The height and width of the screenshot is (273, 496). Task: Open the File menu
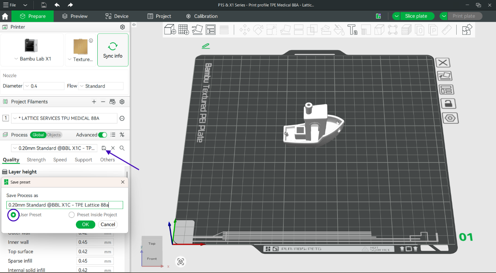pyautogui.click(x=10, y=5)
